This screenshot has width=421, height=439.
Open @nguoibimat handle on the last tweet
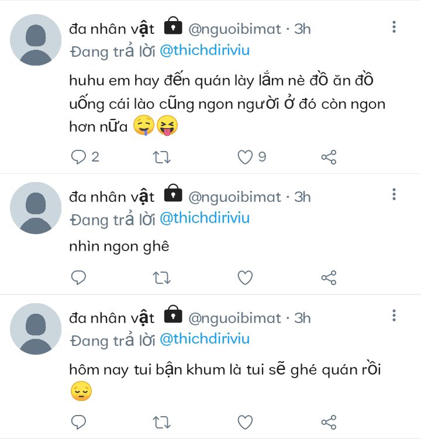pyautogui.click(x=234, y=318)
